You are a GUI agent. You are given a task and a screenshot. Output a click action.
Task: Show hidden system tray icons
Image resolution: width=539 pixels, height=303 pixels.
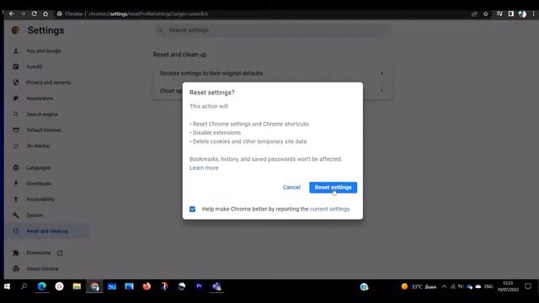[444, 286]
